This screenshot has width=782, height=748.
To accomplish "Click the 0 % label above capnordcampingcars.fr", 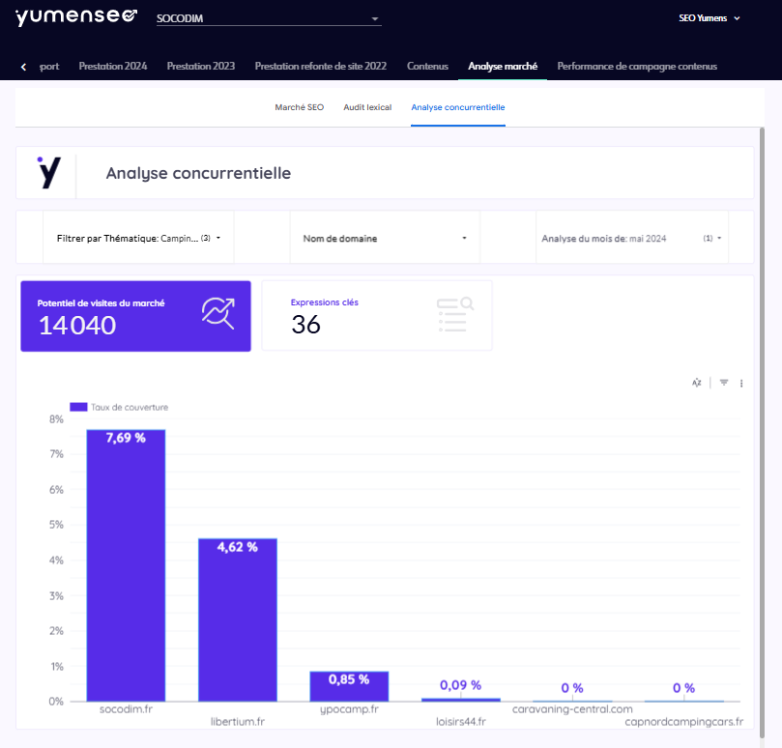I will 683,688.
